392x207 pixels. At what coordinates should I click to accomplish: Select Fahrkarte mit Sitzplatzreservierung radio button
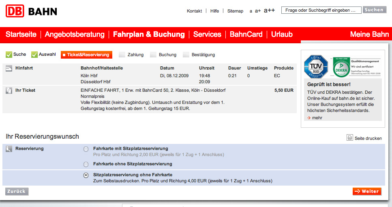coord(86,149)
